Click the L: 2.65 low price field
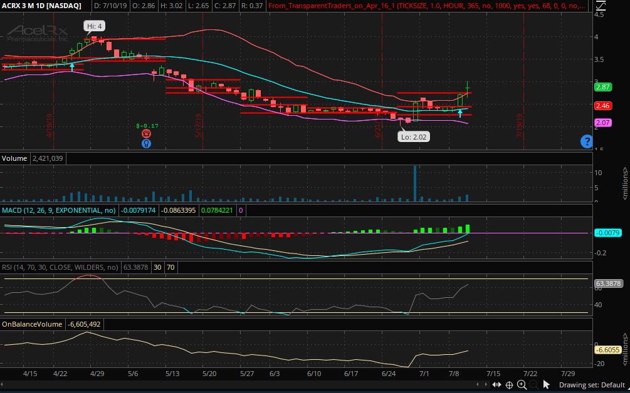 pyautogui.click(x=198, y=6)
